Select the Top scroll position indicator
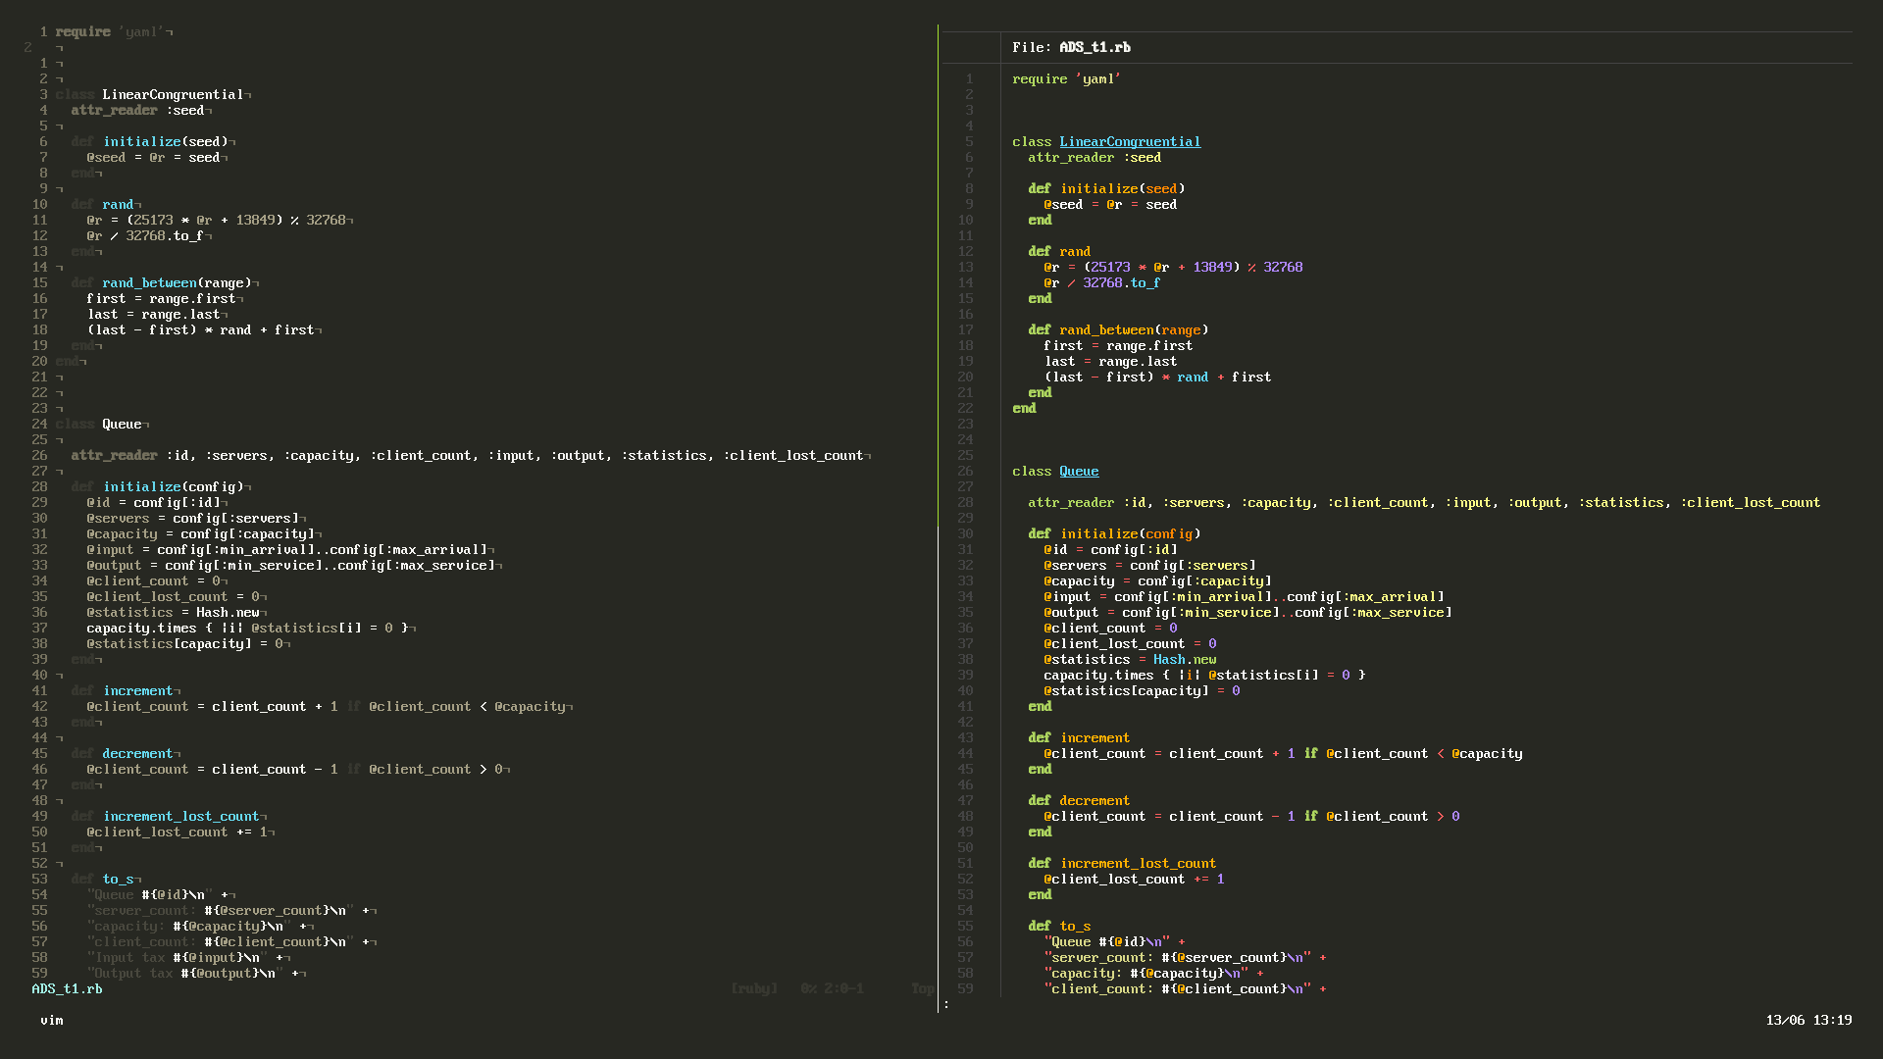The image size is (1883, 1059). 921,988
